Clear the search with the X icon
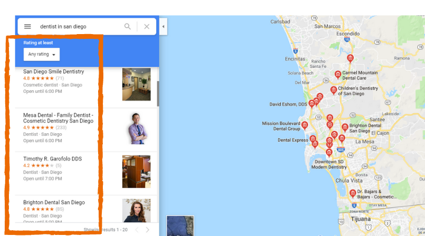The height and width of the screenshot is (236, 425). 146,27
